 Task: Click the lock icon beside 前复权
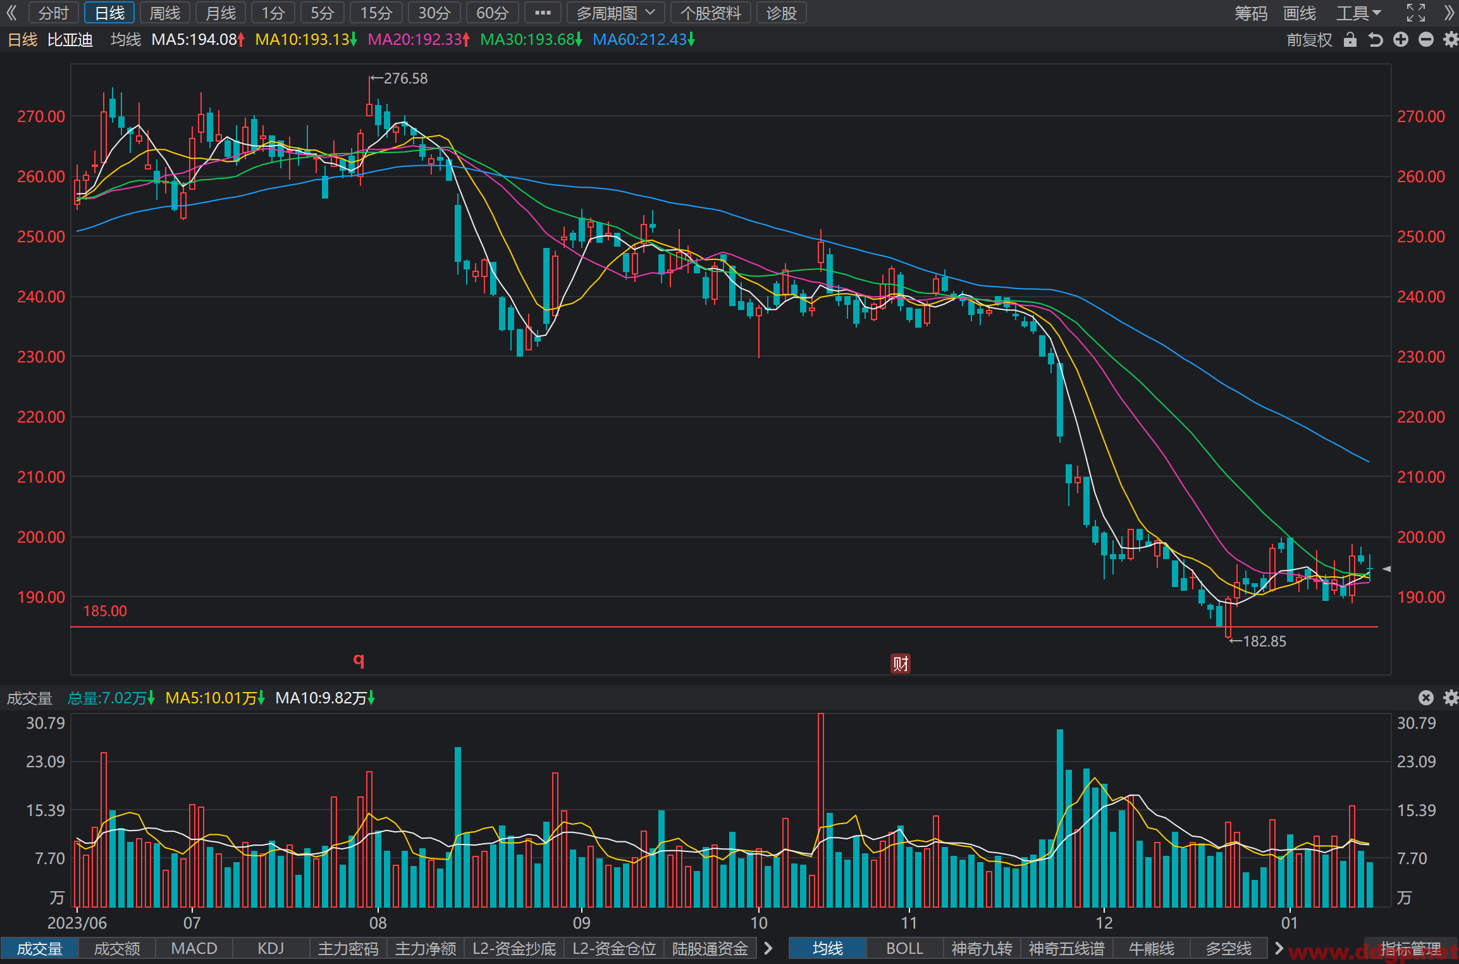click(1350, 40)
